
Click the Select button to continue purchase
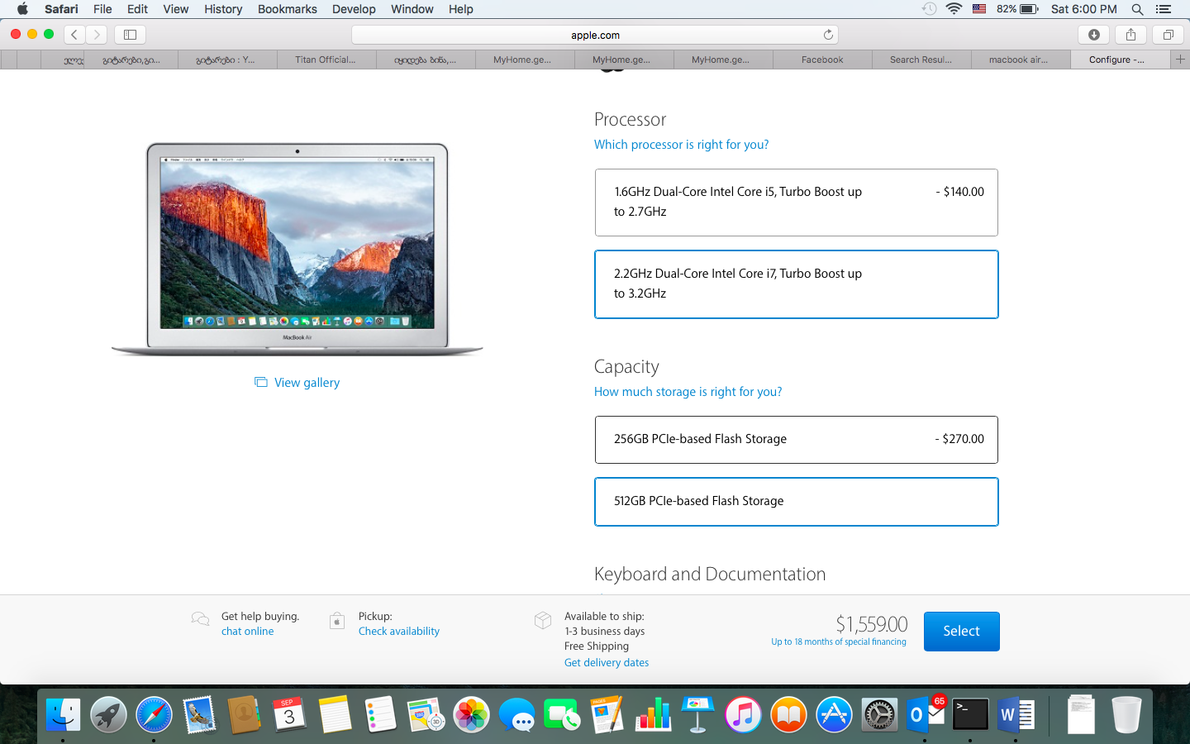(962, 632)
